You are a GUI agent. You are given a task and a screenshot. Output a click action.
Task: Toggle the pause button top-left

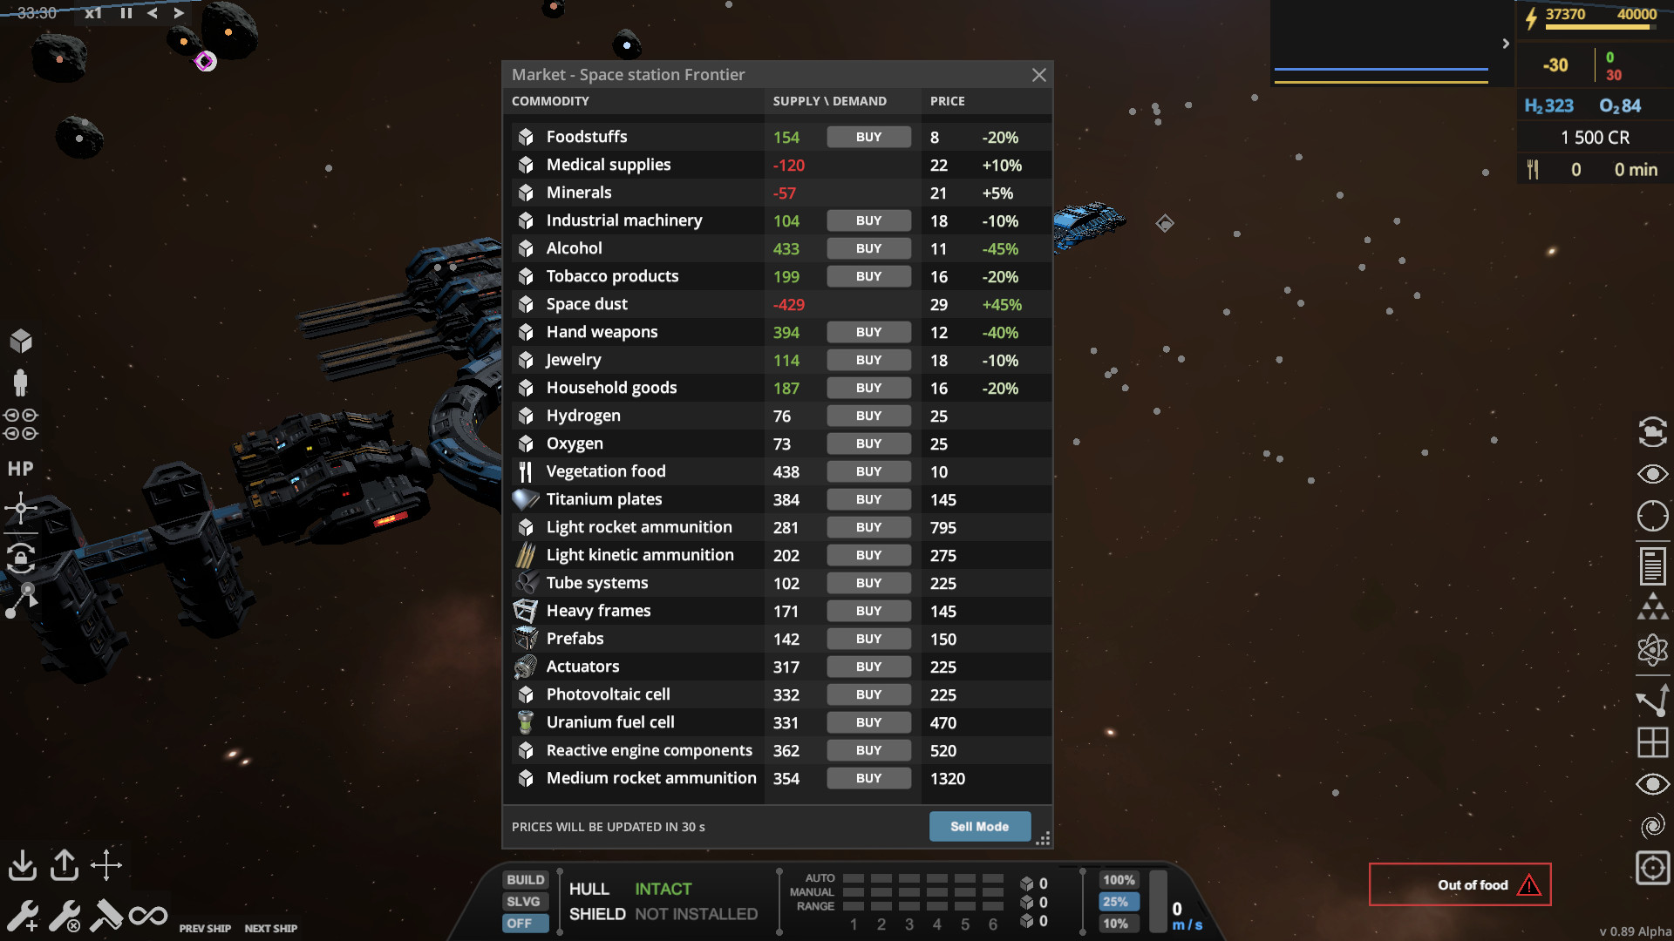pyautogui.click(x=126, y=11)
